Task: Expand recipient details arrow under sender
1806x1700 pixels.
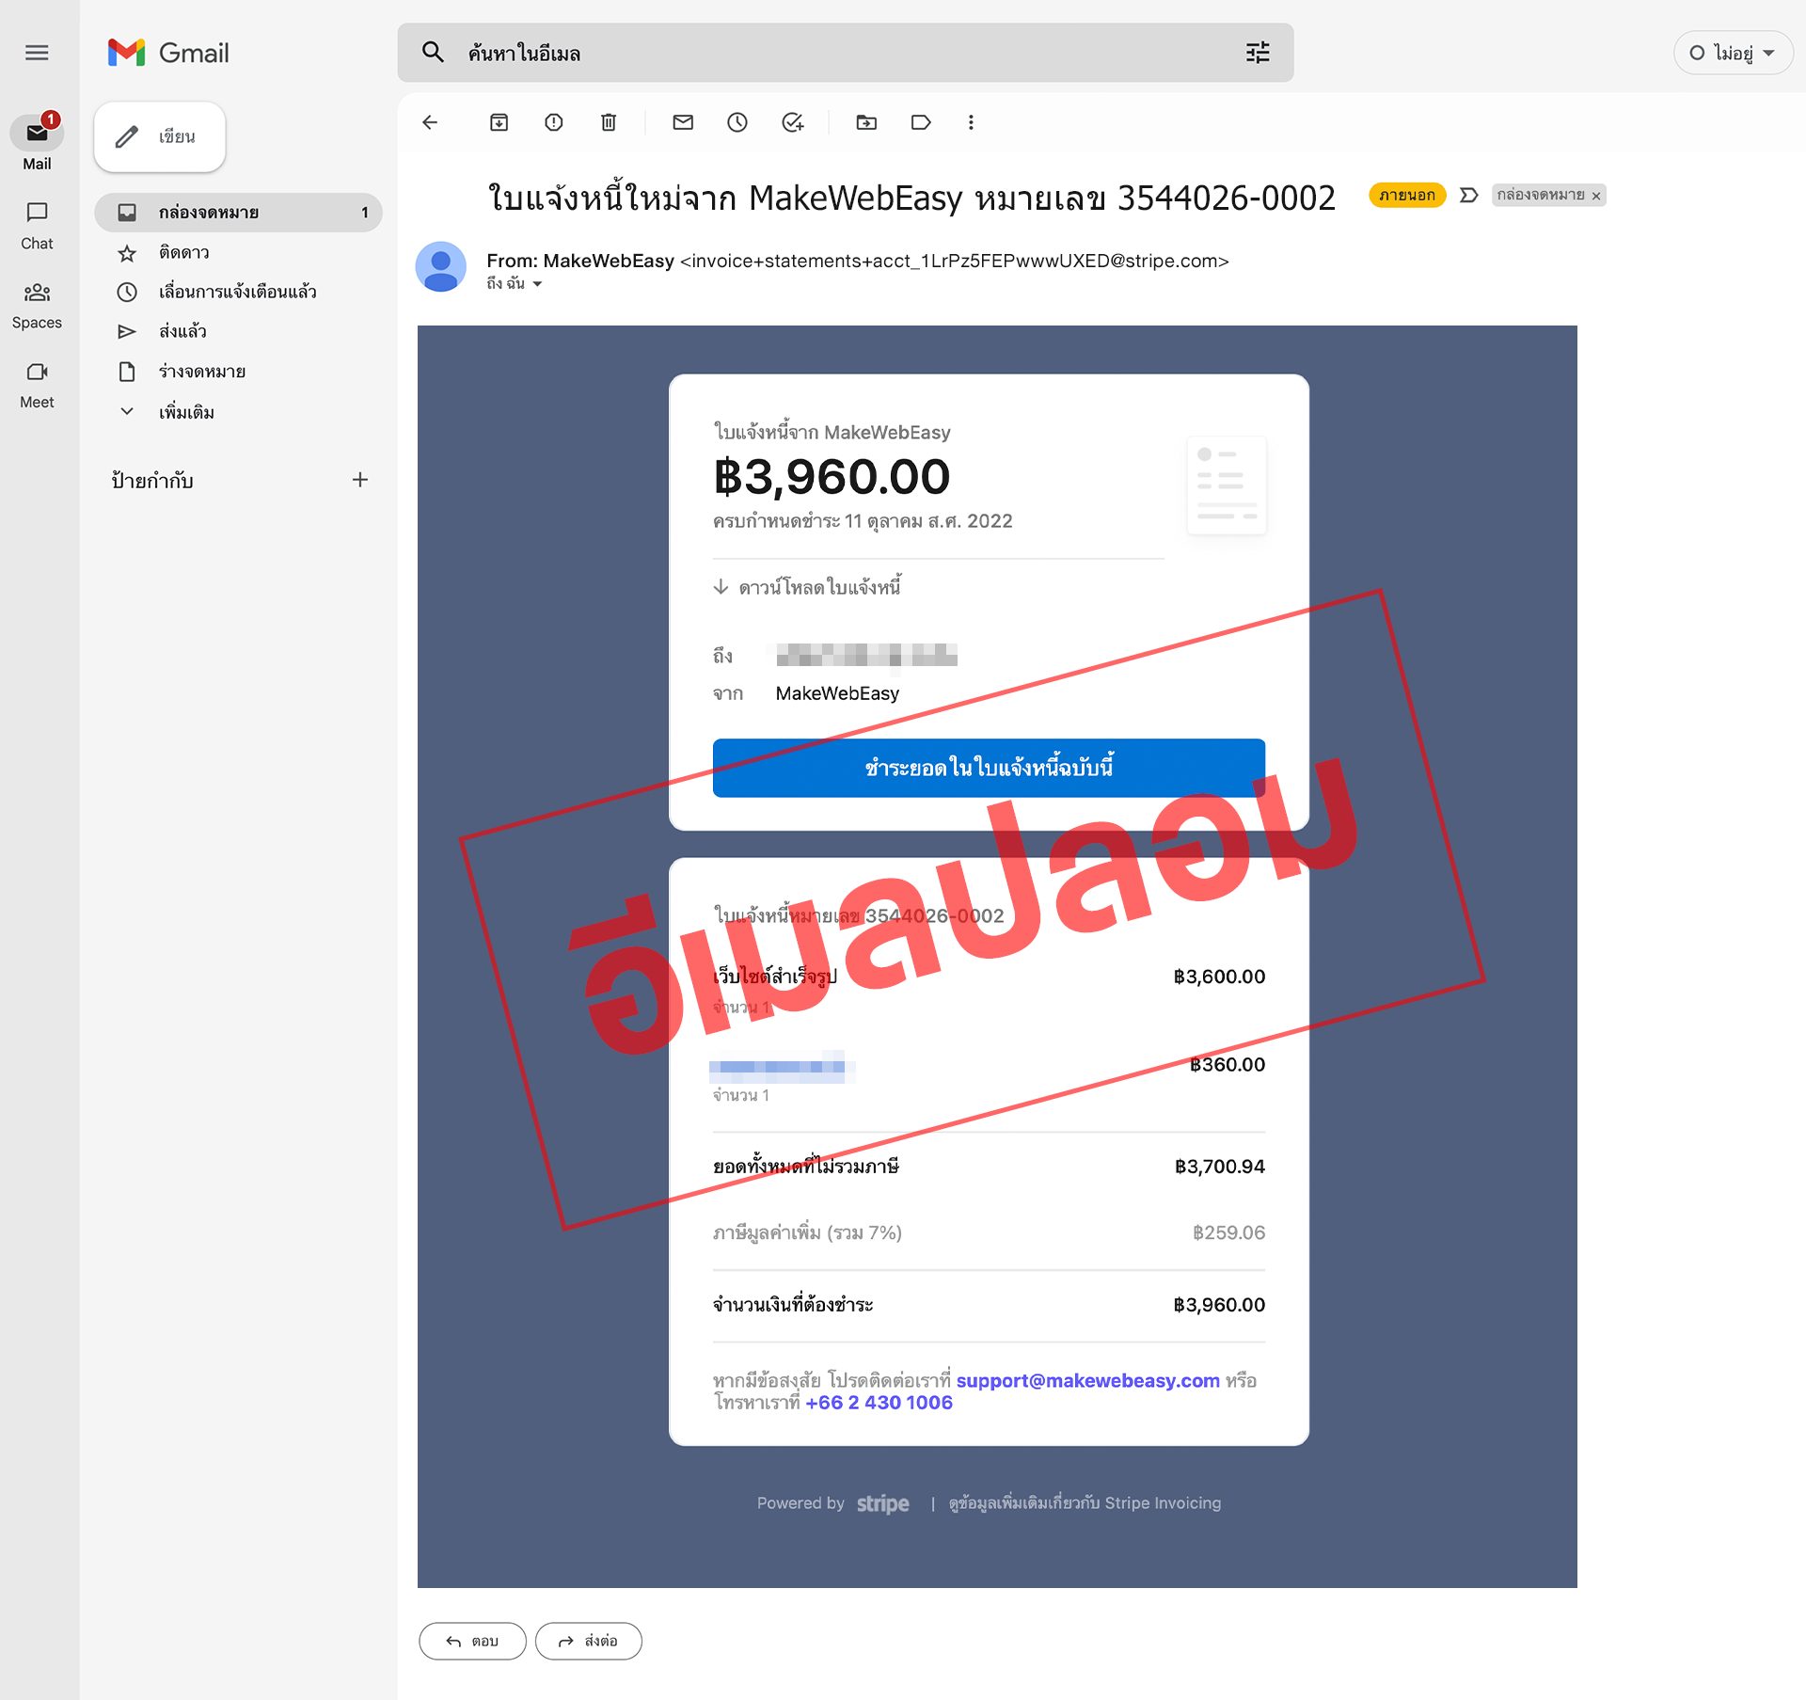Action: [x=537, y=284]
